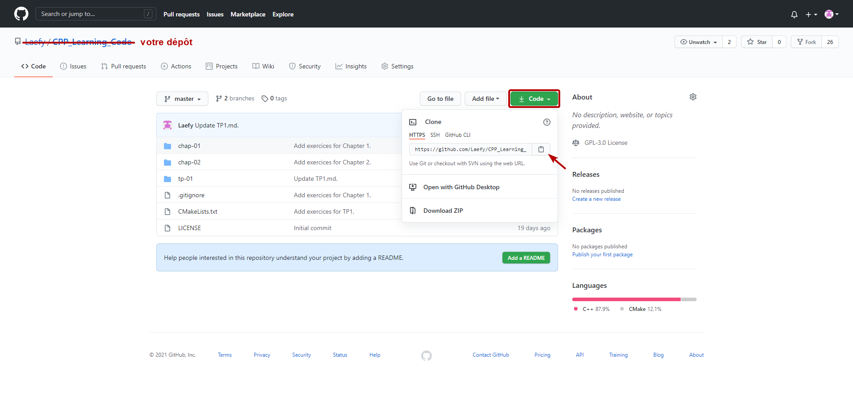Open the footer Status link
This screenshot has height=418, width=853.
tap(340, 355)
